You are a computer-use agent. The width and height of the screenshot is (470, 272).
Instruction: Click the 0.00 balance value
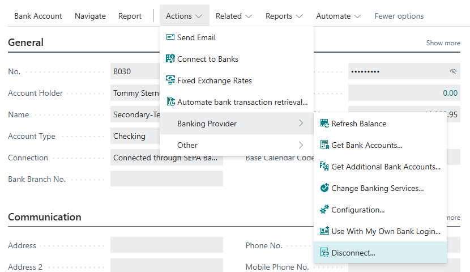coord(450,93)
